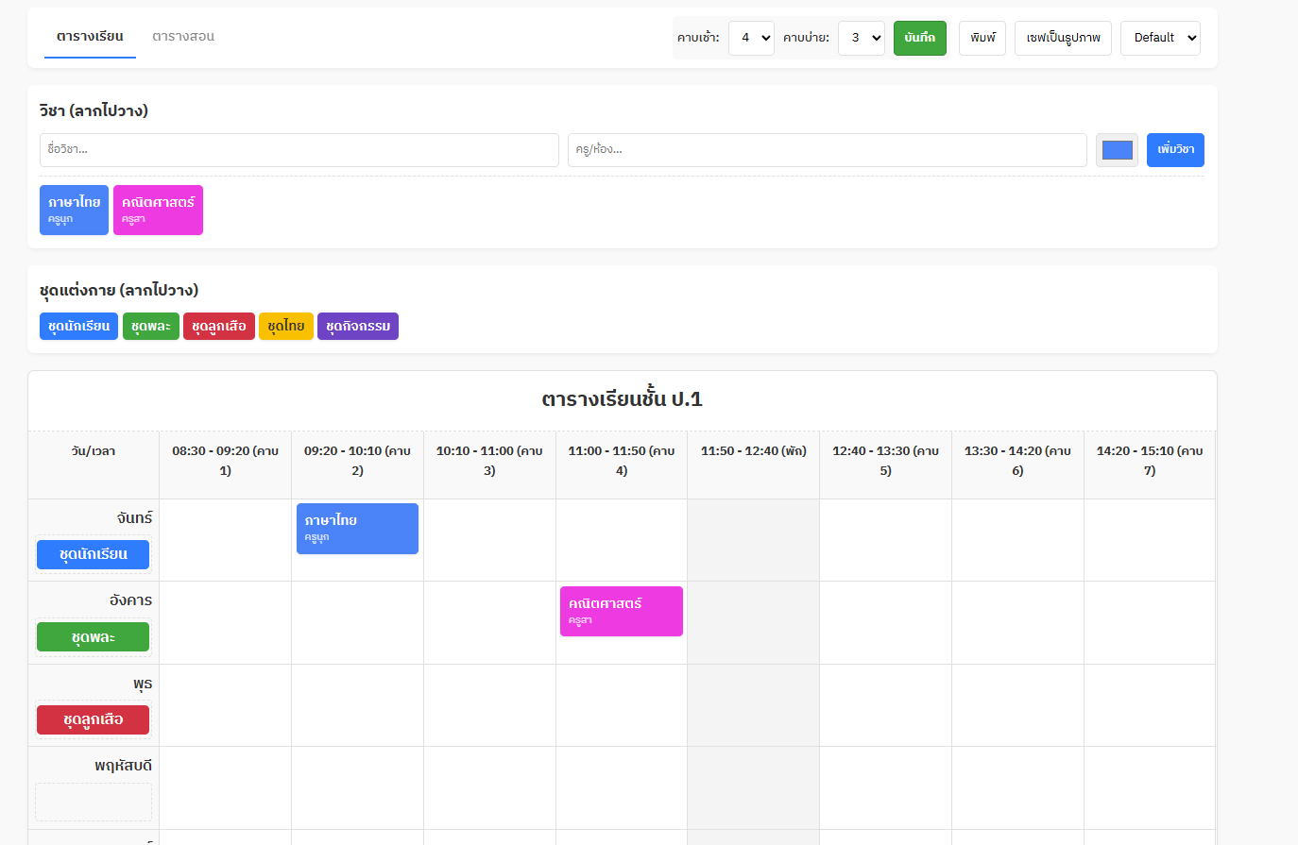Open the คาบบ่าย period count dropdown
Image resolution: width=1298 pixels, height=845 pixels.
861,38
